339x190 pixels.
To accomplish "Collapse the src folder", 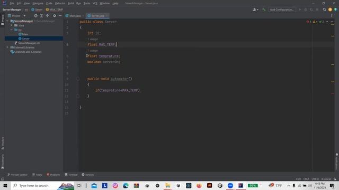I will pyautogui.click(x=12, y=30).
